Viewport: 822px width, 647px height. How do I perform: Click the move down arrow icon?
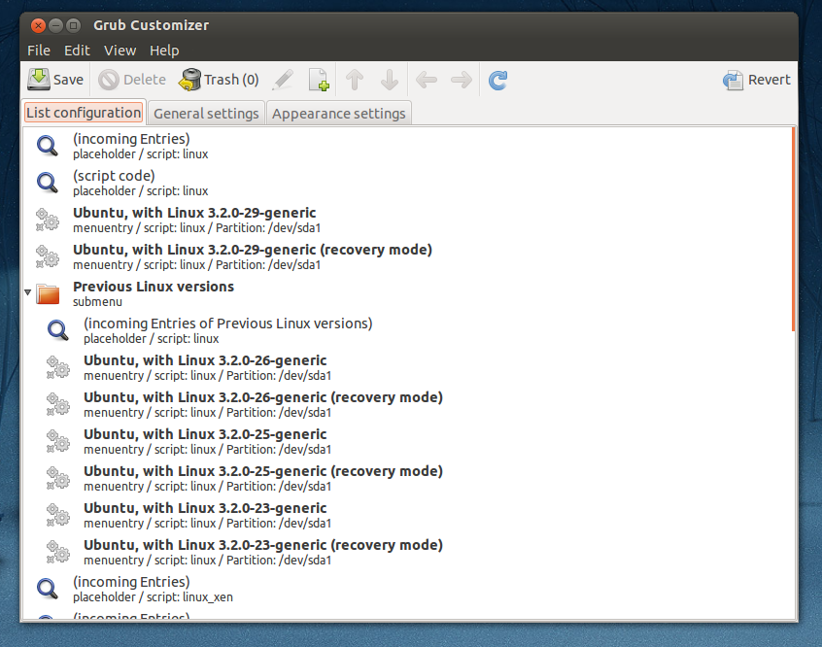click(390, 80)
